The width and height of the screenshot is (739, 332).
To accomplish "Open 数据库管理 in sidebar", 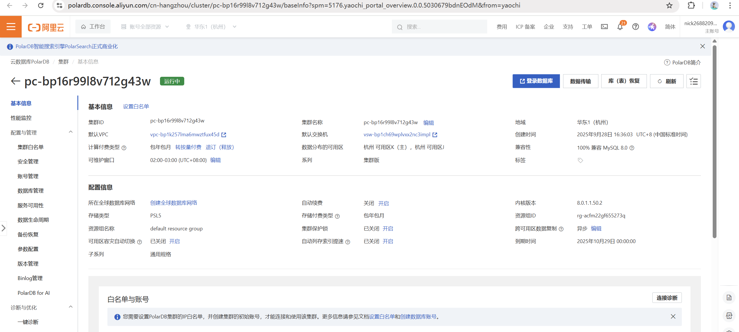I will (x=31, y=191).
